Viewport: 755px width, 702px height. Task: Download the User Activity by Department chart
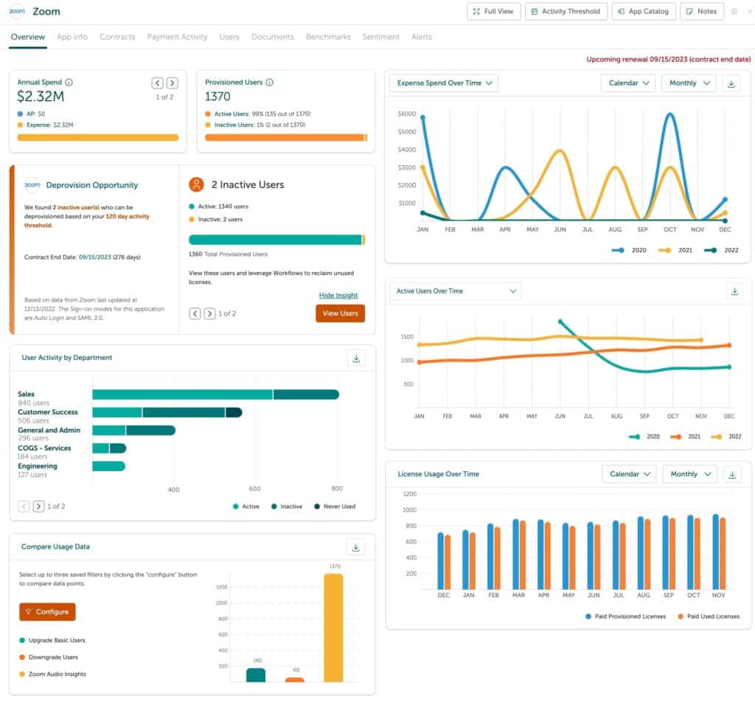356,358
